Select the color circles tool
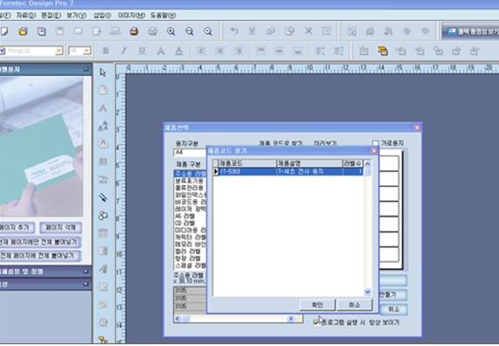The width and height of the screenshot is (499, 346). pyautogui.click(x=103, y=216)
